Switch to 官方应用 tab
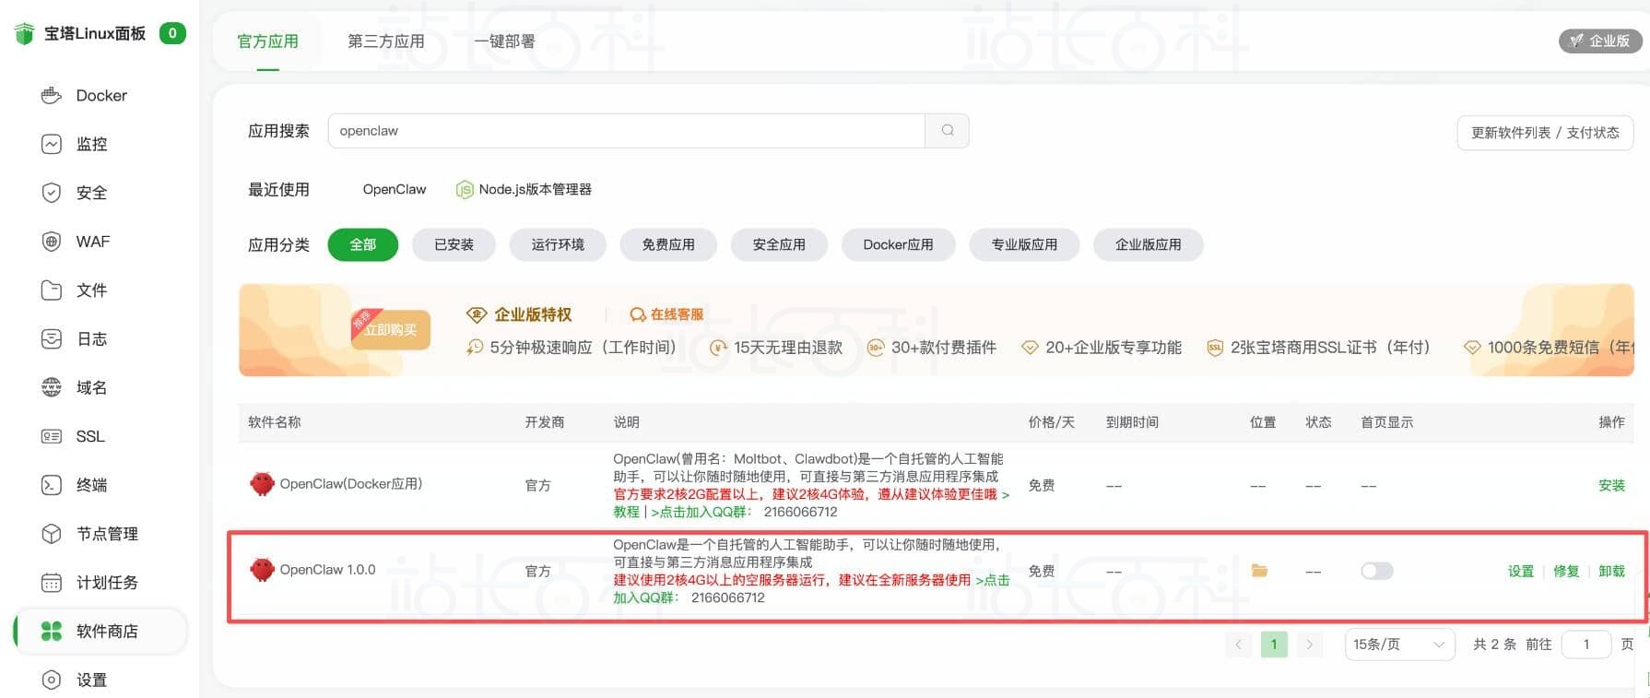Screen dimensions: 1650x698 point(267,41)
